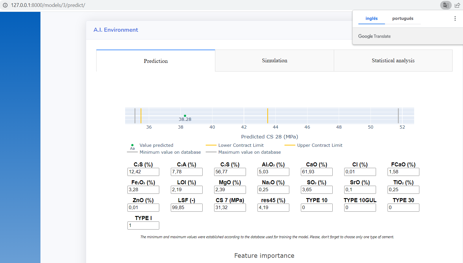Select the português language tab
Image resolution: width=463 pixels, height=263 pixels.
pos(403,18)
